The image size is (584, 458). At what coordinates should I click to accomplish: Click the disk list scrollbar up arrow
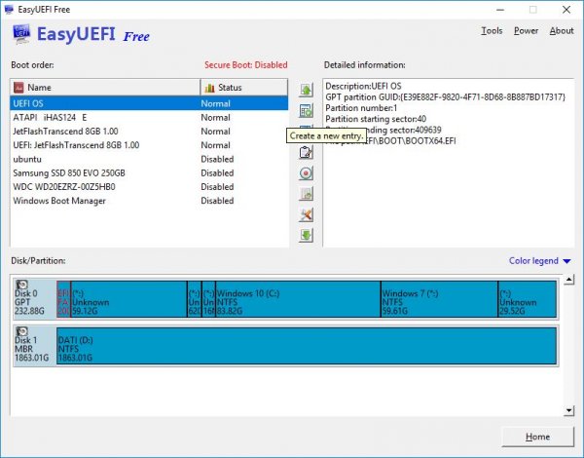[568, 280]
